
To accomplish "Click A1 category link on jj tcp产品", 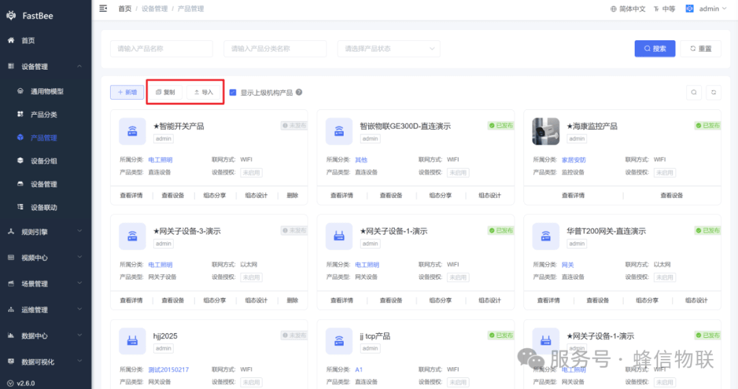I will pyautogui.click(x=359, y=370).
